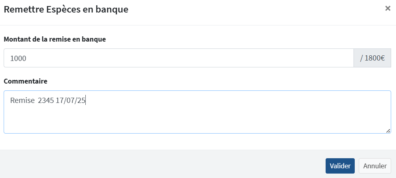Click the gray footer area left of Valider

click(162, 165)
